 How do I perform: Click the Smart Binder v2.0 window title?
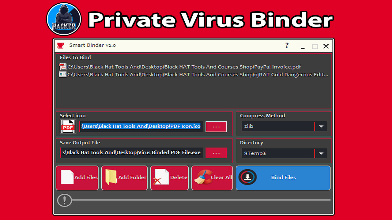tap(92, 45)
